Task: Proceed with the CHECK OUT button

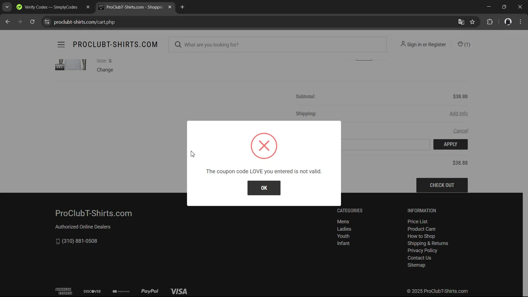Action: tap(442, 185)
